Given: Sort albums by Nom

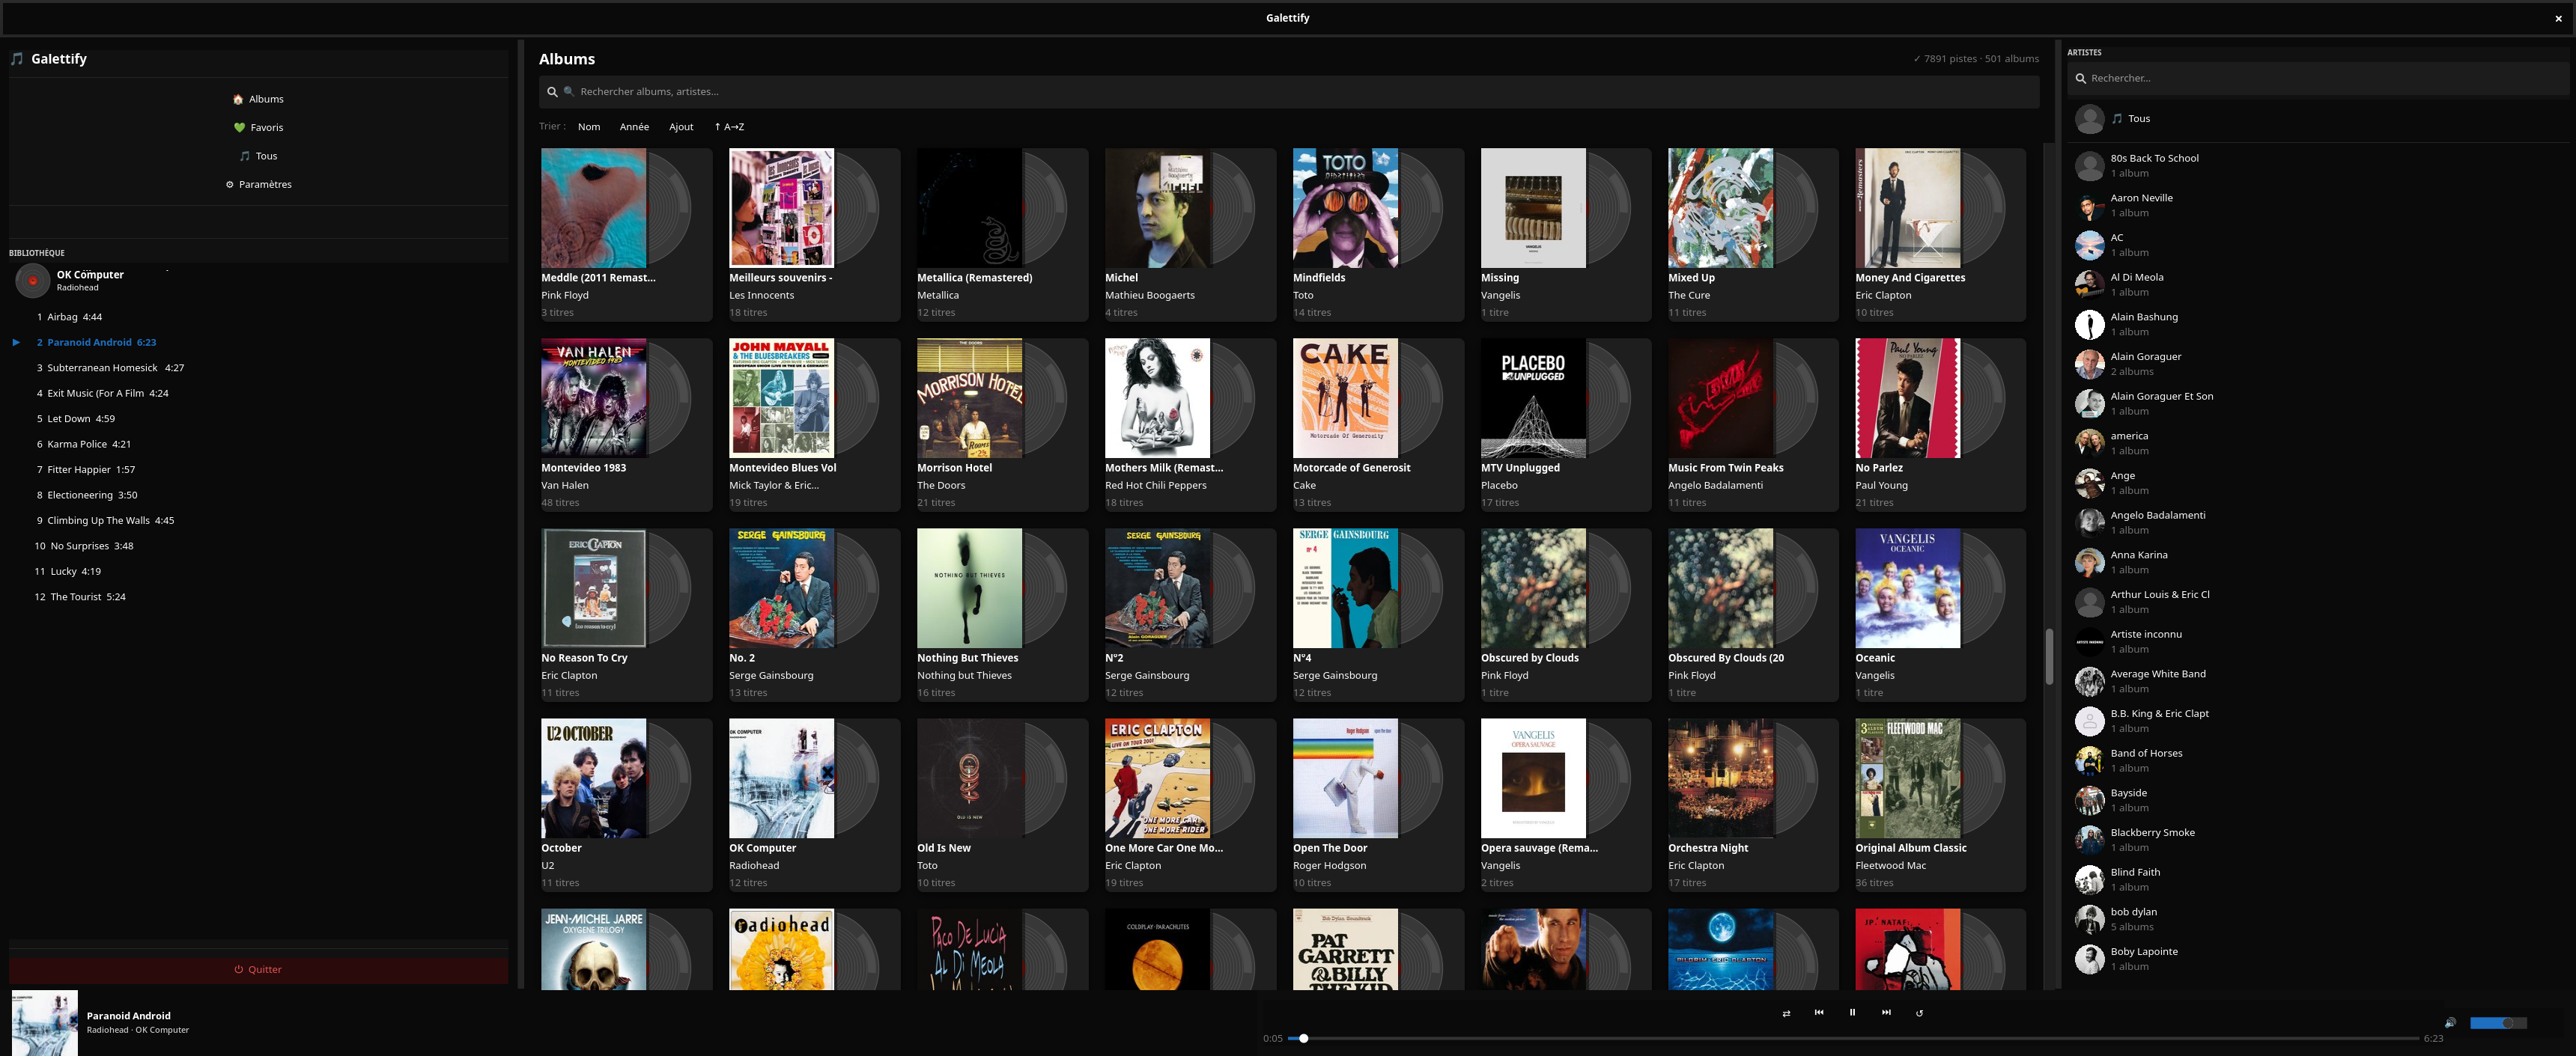Looking at the screenshot, I should tap(589, 127).
